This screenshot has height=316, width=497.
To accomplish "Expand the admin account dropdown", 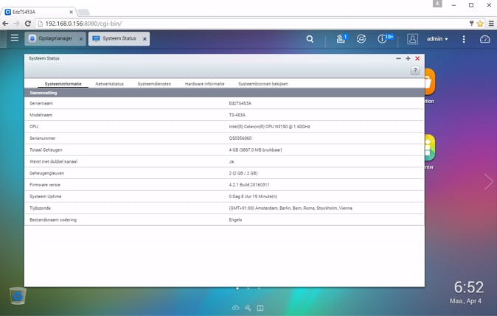I will (437, 39).
